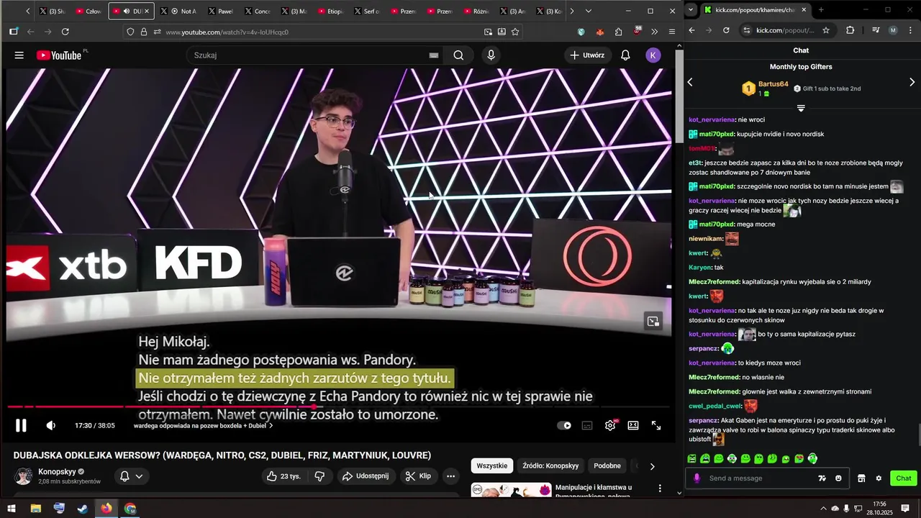Open Steam from the taskbar
This screenshot has width=921, height=518.
click(83, 509)
